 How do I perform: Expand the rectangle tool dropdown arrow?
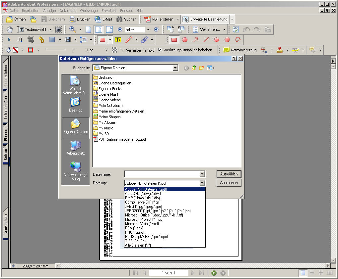pyautogui.click(x=110, y=40)
